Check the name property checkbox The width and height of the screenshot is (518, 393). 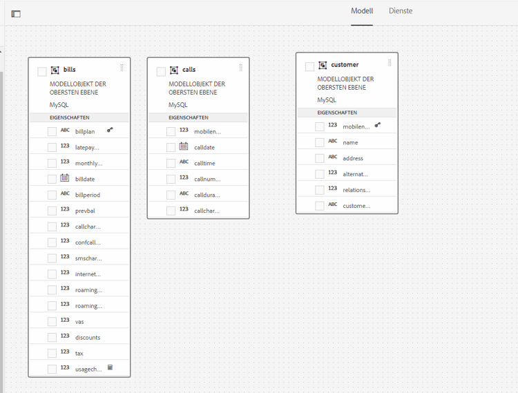click(x=320, y=142)
